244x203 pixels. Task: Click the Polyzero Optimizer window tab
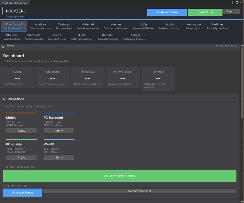point(15,3)
